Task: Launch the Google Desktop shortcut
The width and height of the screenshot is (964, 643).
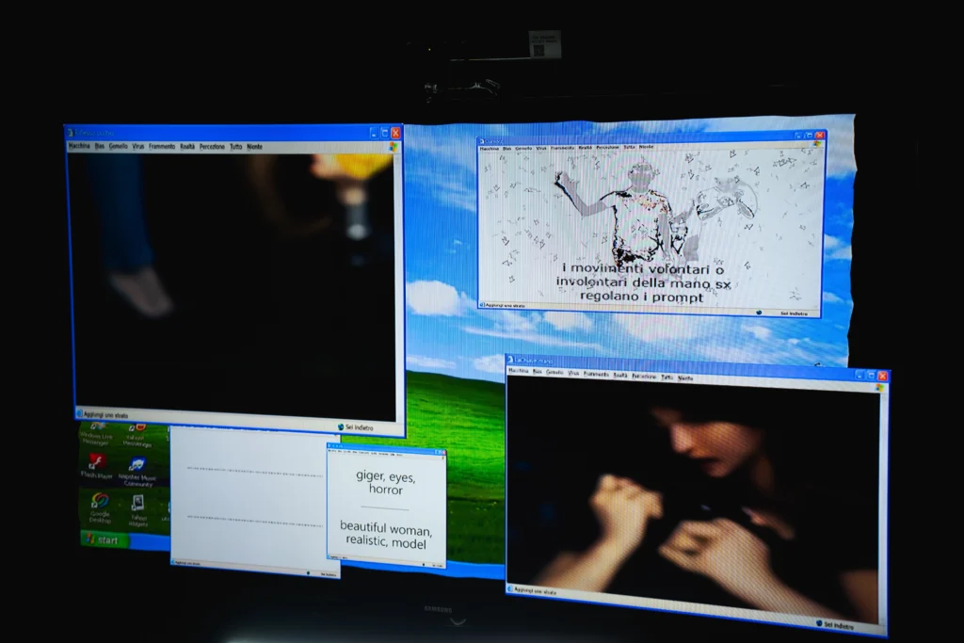Action: point(100,507)
